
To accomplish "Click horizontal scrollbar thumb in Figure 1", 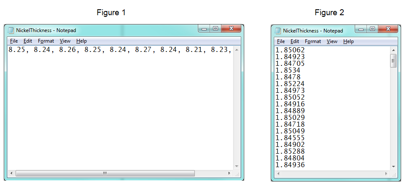I will 105,173.
